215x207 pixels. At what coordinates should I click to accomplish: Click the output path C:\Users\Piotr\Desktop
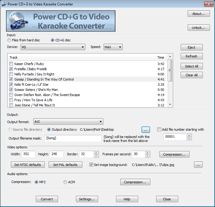pyautogui.click(x=97, y=129)
